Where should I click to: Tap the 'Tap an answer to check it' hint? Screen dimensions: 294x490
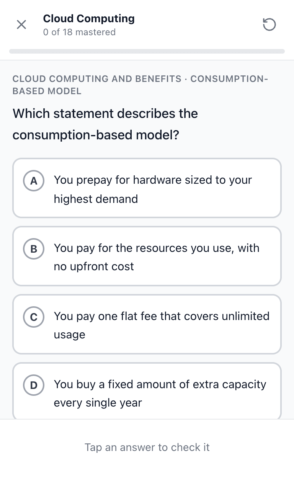click(x=147, y=447)
